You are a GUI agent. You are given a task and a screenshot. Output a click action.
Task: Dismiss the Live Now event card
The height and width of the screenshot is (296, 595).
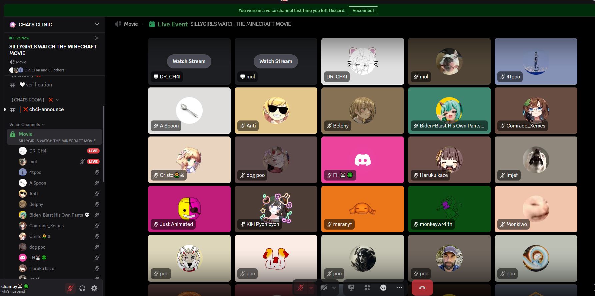point(97,38)
